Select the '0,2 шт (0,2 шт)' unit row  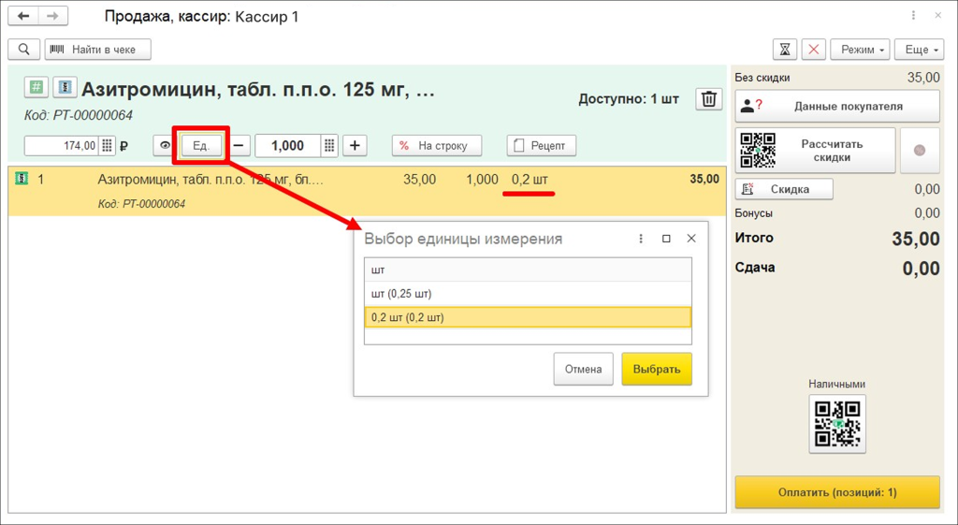coord(527,317)
